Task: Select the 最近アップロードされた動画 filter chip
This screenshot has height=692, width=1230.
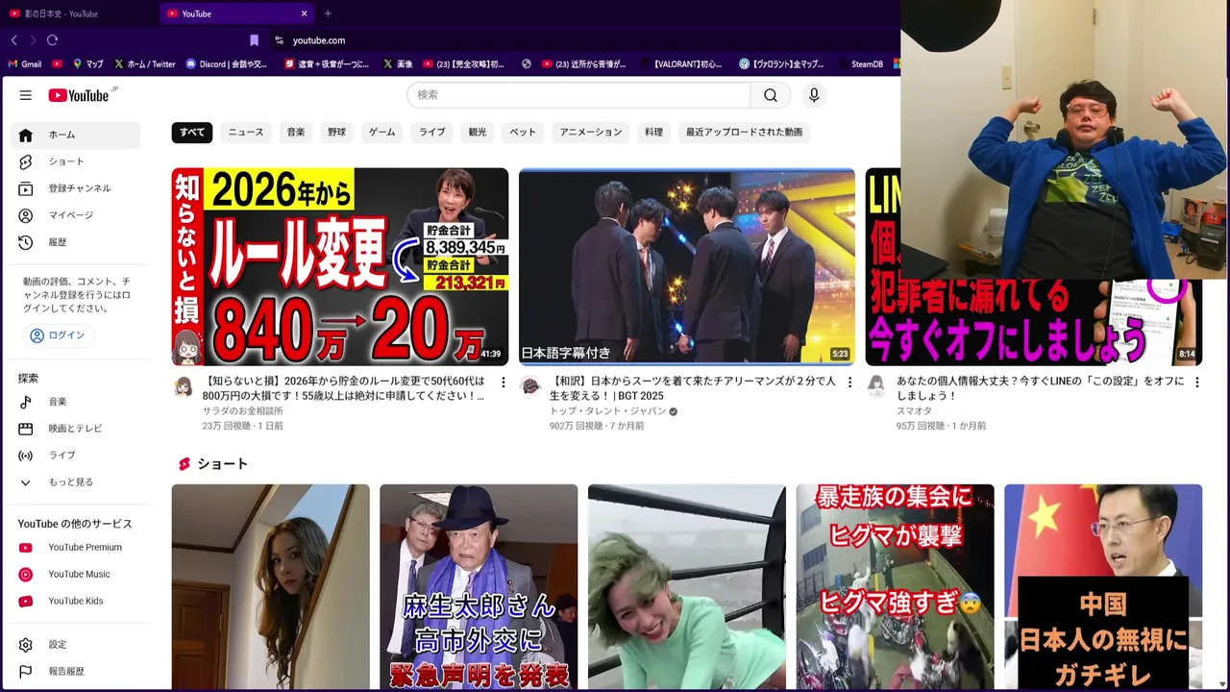Action: [x=745, y=133]
